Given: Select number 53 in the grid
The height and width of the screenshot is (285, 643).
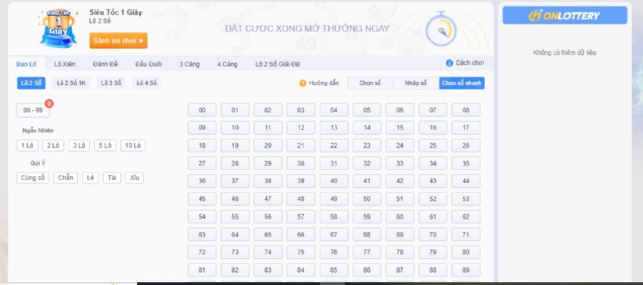Looking at the screenshot, I should [x=466, y=199].
